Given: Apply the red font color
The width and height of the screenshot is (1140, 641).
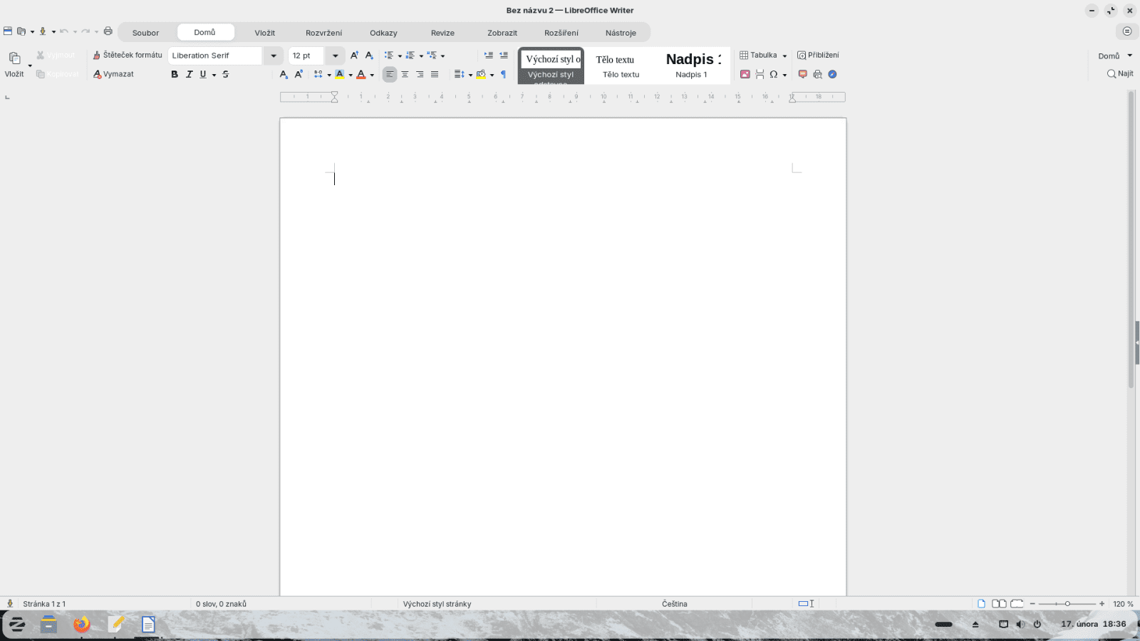Looking at the screenshot, I should (x=361, y=74).
